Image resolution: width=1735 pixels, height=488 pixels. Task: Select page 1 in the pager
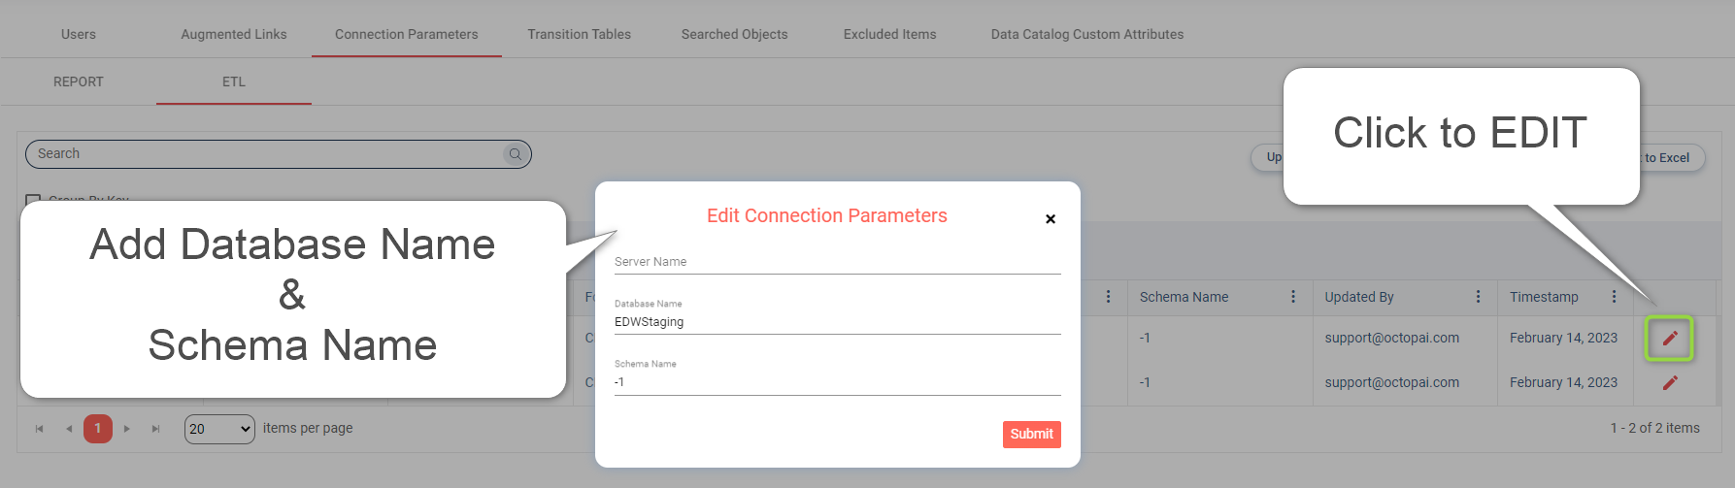[x=98, y=429]
